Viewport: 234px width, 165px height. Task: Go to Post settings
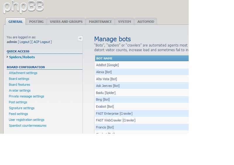pos(18,102)
